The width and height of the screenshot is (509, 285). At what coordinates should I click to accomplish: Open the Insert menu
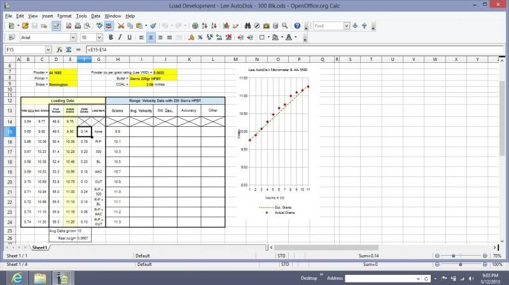coord(47,16)
